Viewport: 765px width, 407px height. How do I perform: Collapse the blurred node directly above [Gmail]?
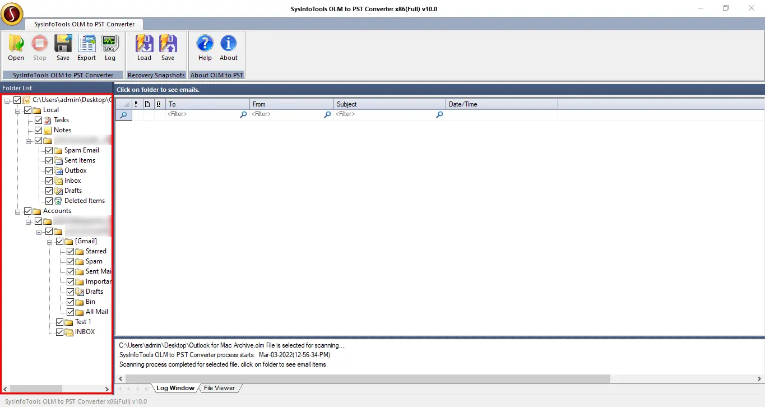[39, 231]
